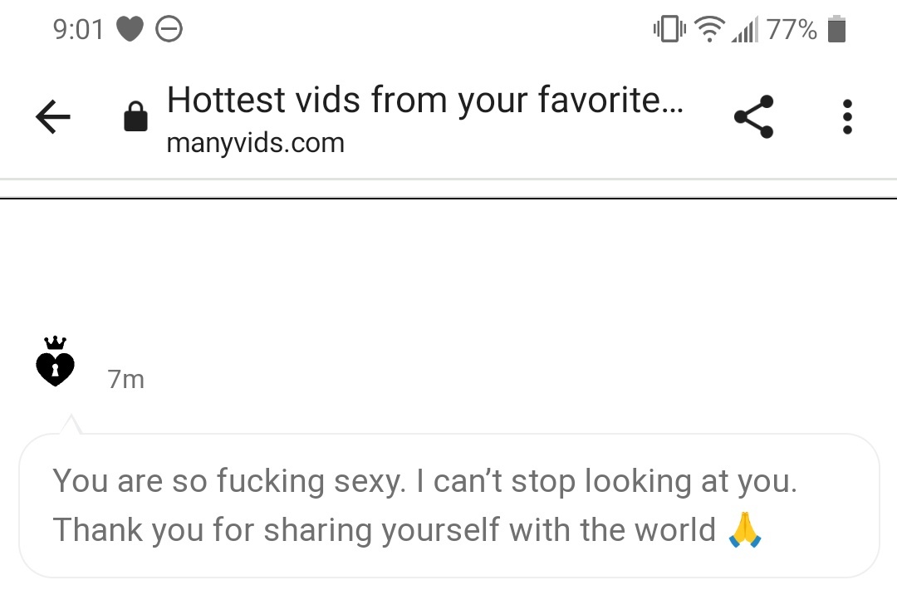Tap the praying hands emoji in message

[x=744, y=530]
